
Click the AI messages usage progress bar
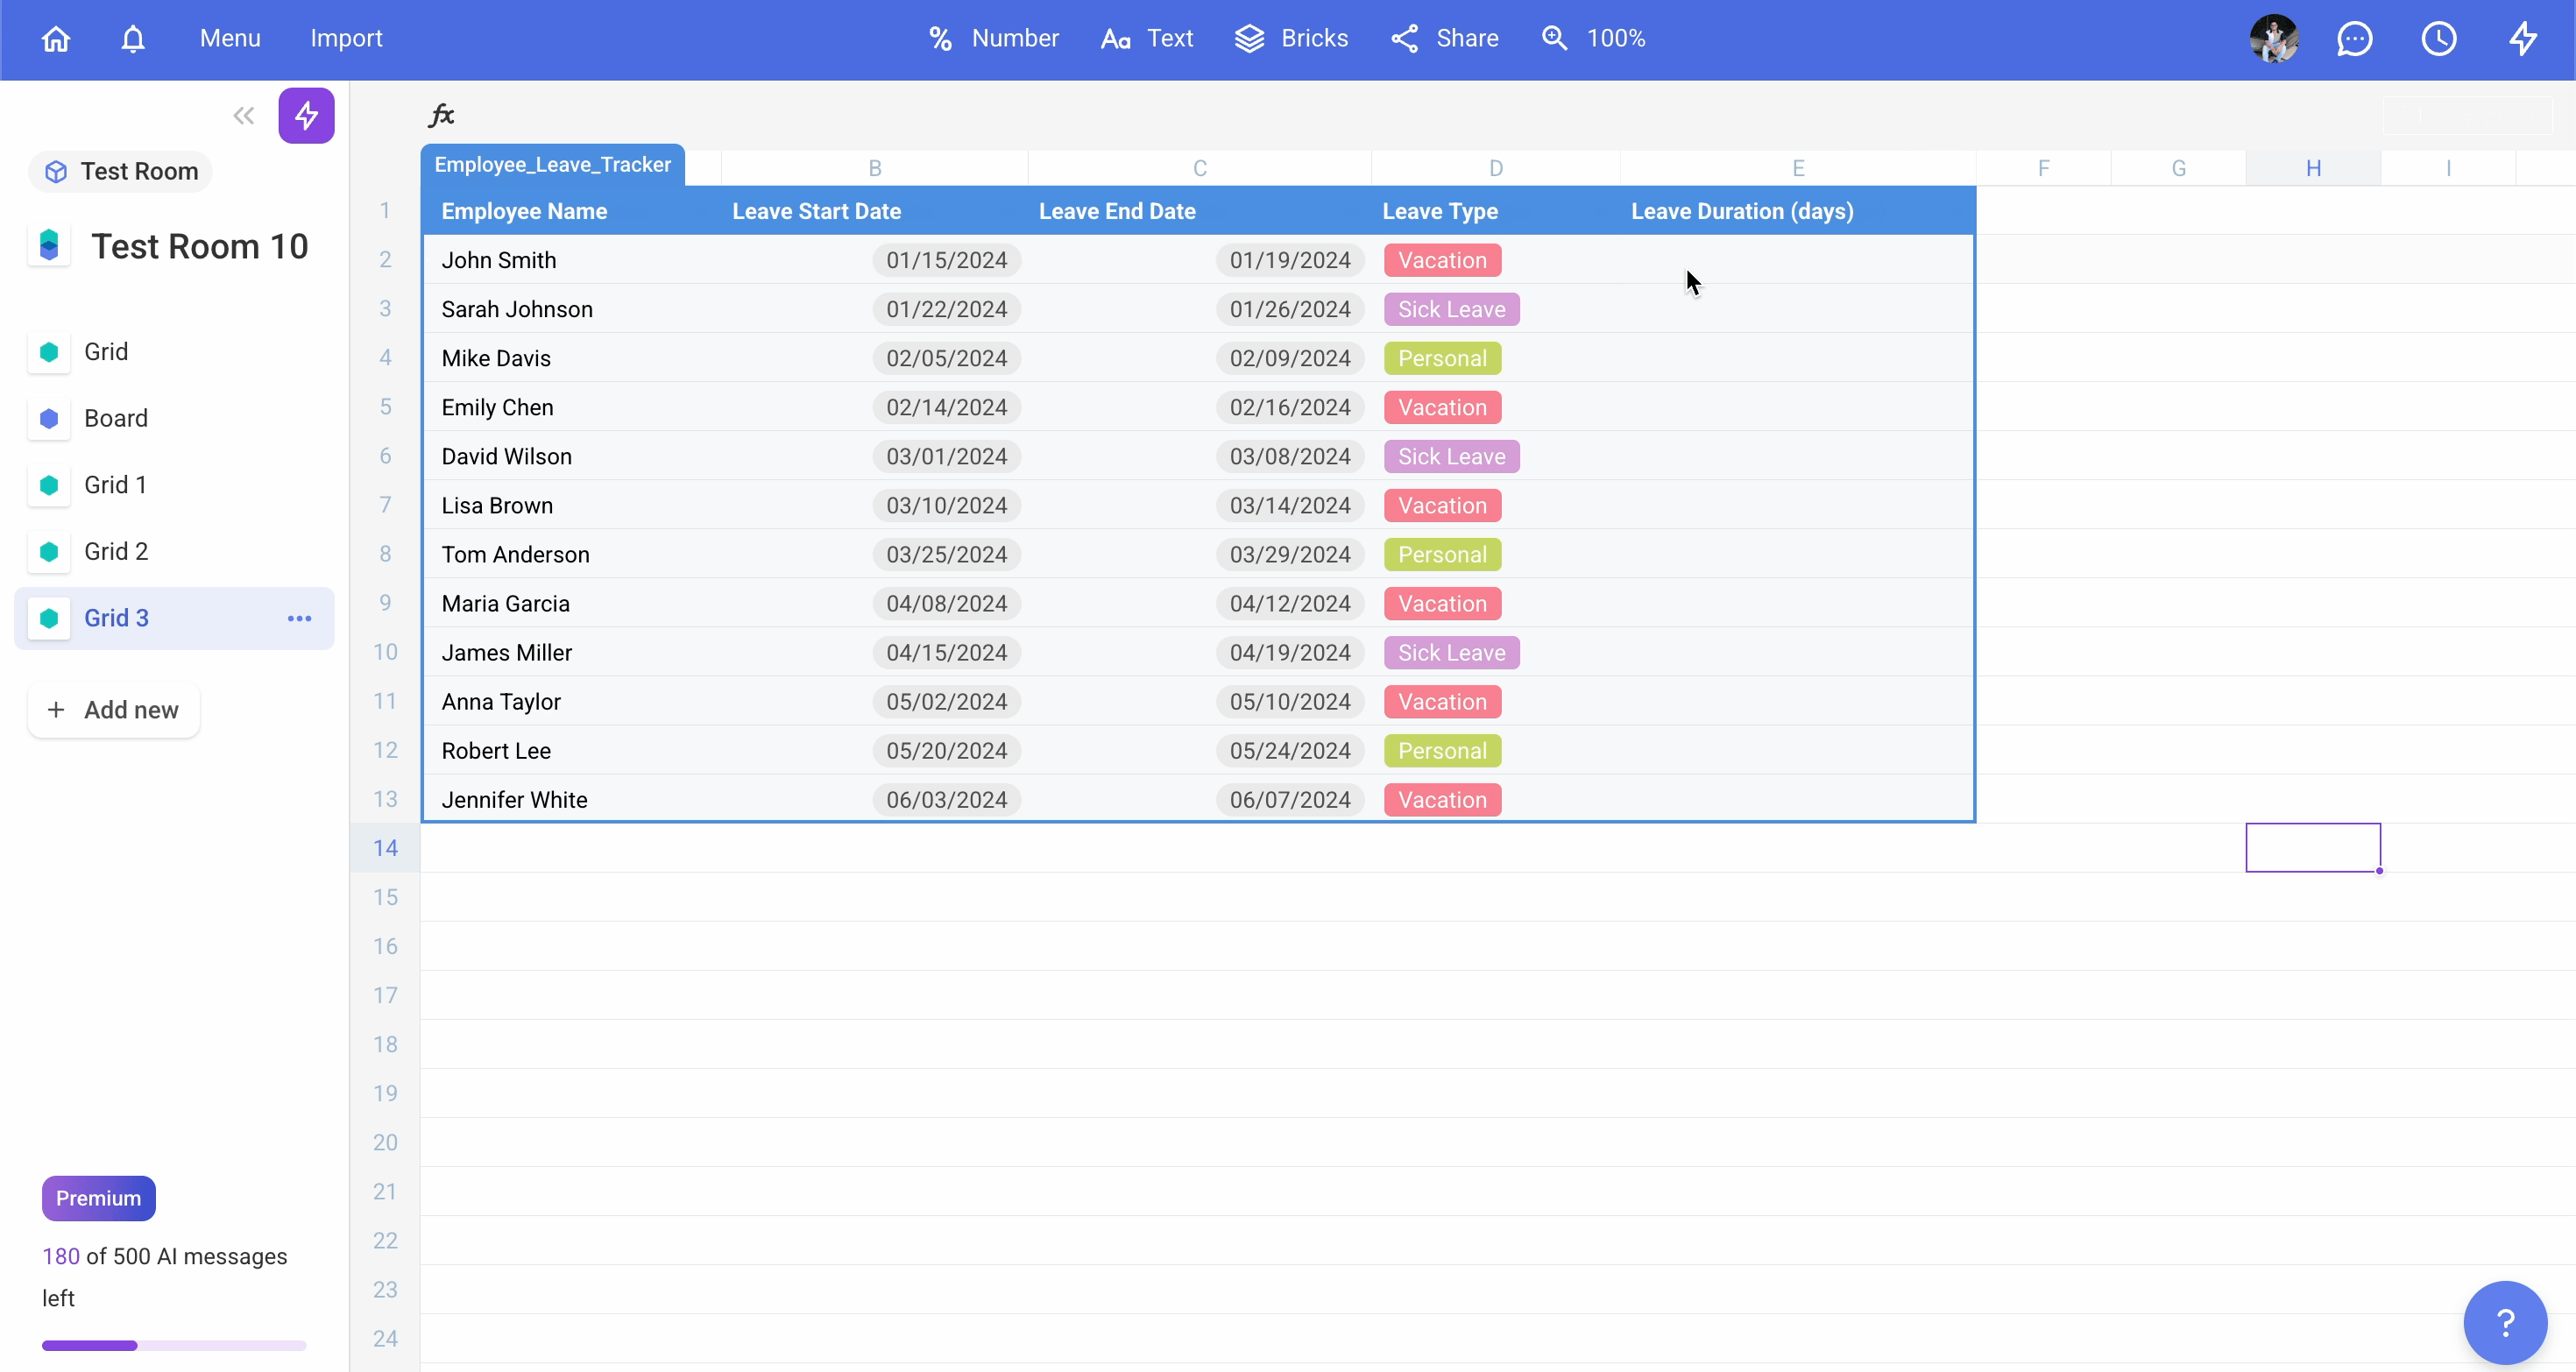[x=173, y=1345]
